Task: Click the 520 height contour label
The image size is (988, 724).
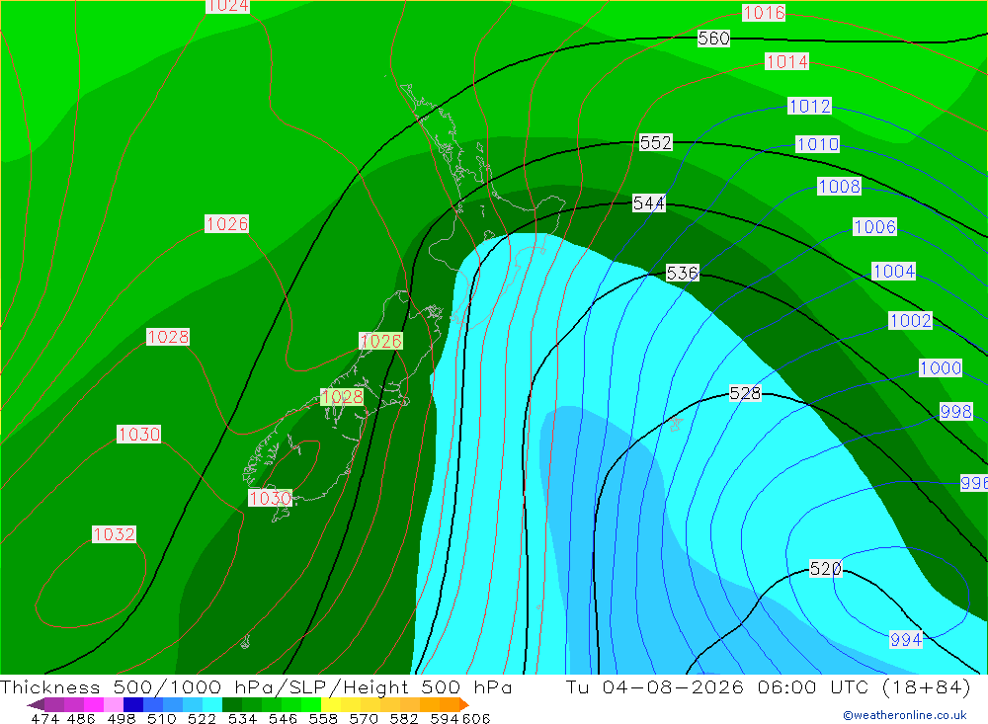Action: [825, 569]
